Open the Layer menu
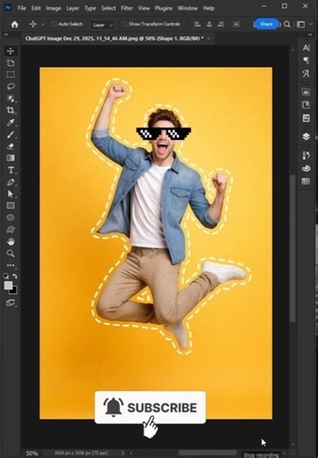 [72, 8]
